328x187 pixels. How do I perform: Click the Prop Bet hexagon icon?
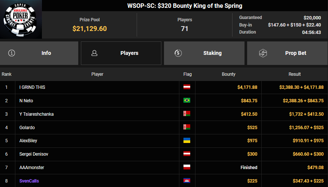(263, 53)
